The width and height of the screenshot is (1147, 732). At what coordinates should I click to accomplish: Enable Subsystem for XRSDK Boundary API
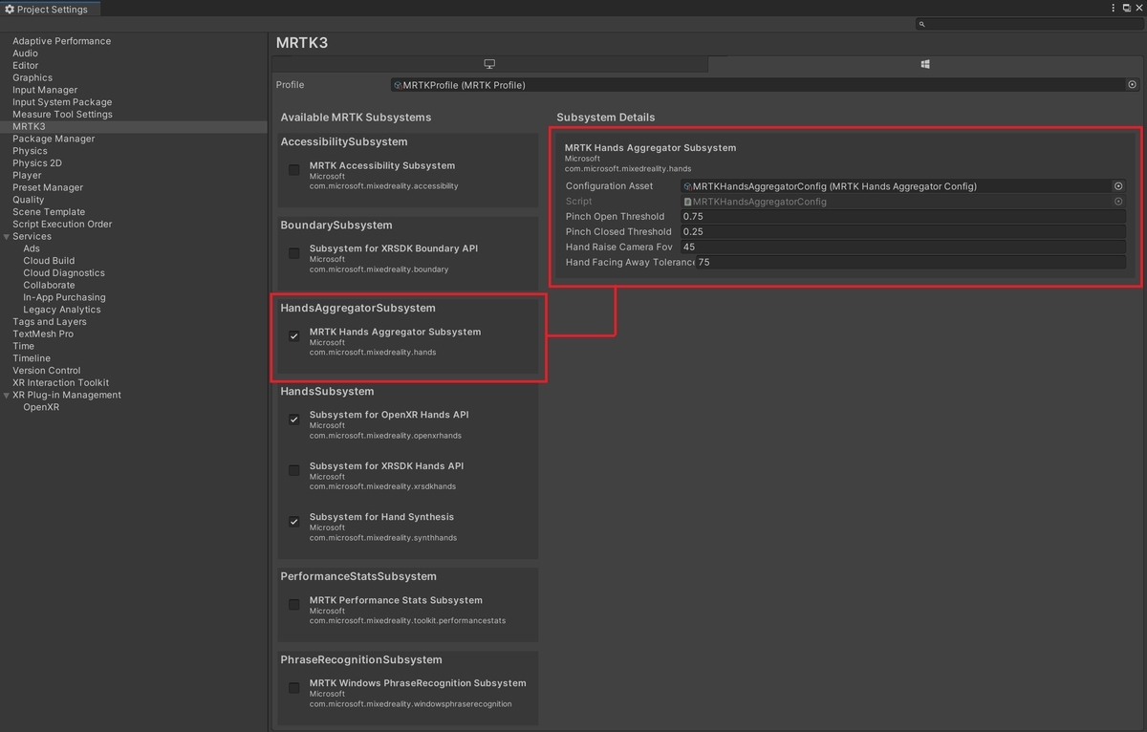coord(294,253)
